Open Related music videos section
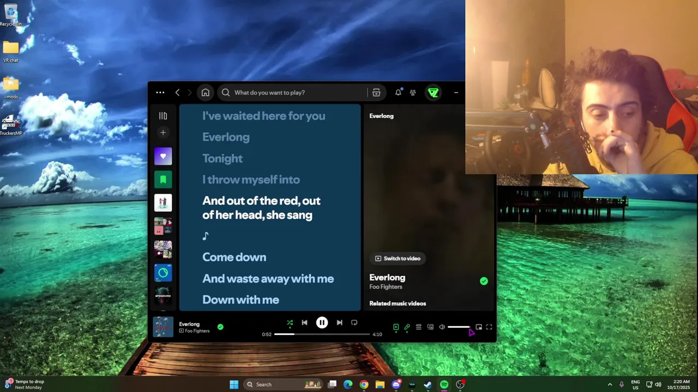Screen dimensions: 698x392 pyautogui.click(x=398, y=303)
